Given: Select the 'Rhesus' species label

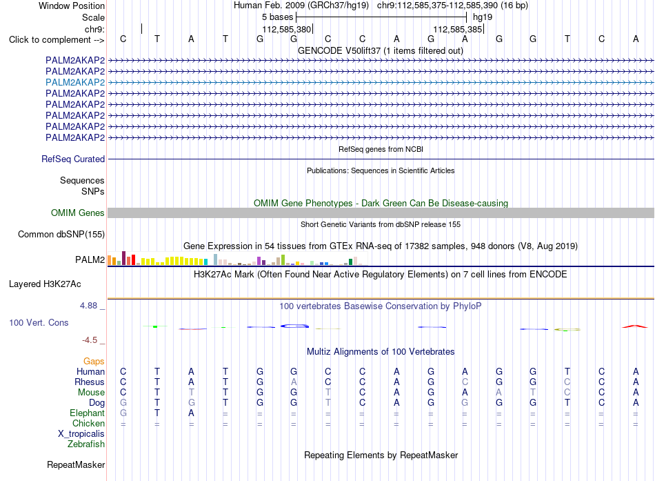Looking at the screenshot, I should tap(90, 382).
